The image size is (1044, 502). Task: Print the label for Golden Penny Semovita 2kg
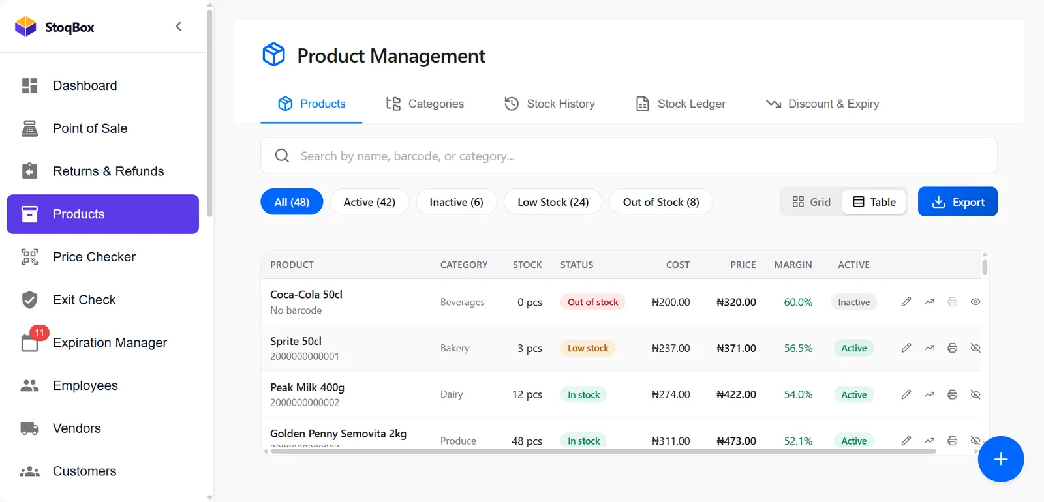[x=953, y=441]
